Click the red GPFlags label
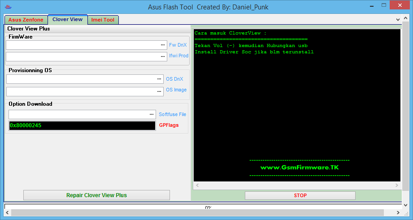This screenshot has height=220, width=413. [169, 125]
